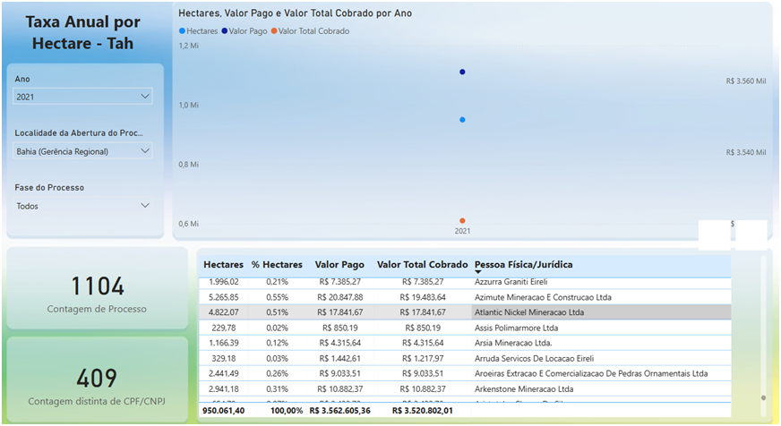Image resolution: width=781 pixels, height=426 pixels.
Task: Select the light blue data point in chart
Action: click(x=462, y=119)
